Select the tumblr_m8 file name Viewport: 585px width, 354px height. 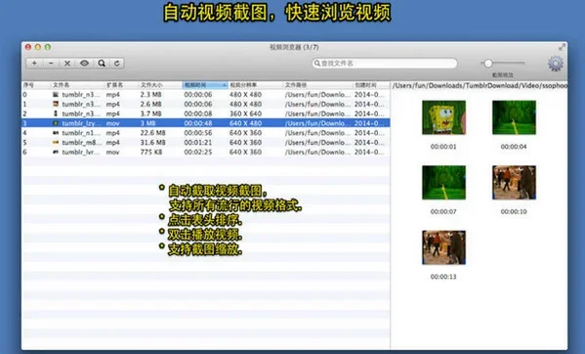[x=82, y=142]
